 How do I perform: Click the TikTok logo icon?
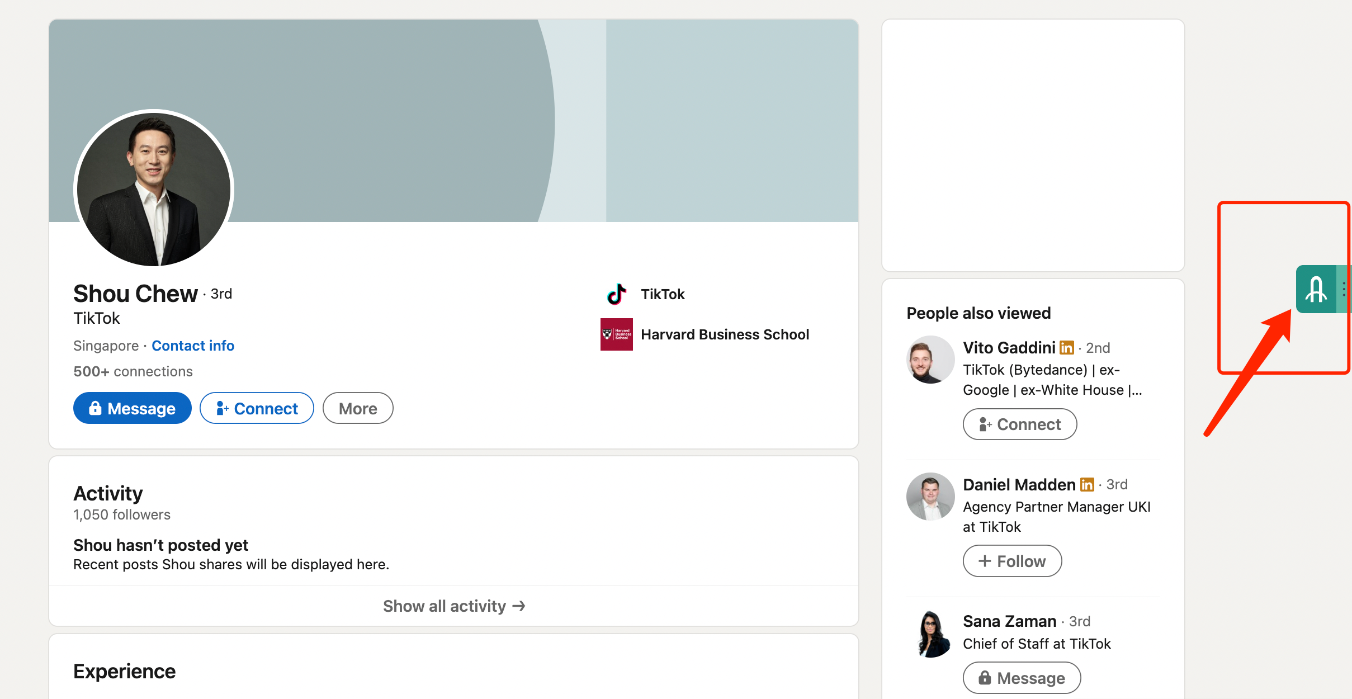coord(616,294)
